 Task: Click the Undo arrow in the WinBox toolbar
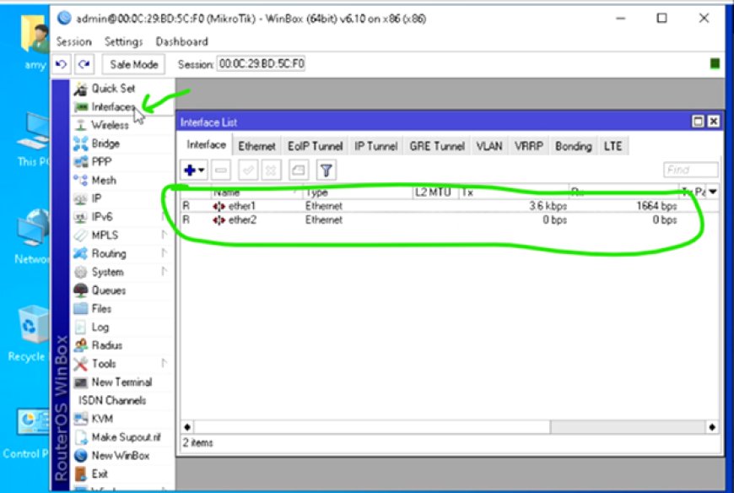(x=62, y=64)
